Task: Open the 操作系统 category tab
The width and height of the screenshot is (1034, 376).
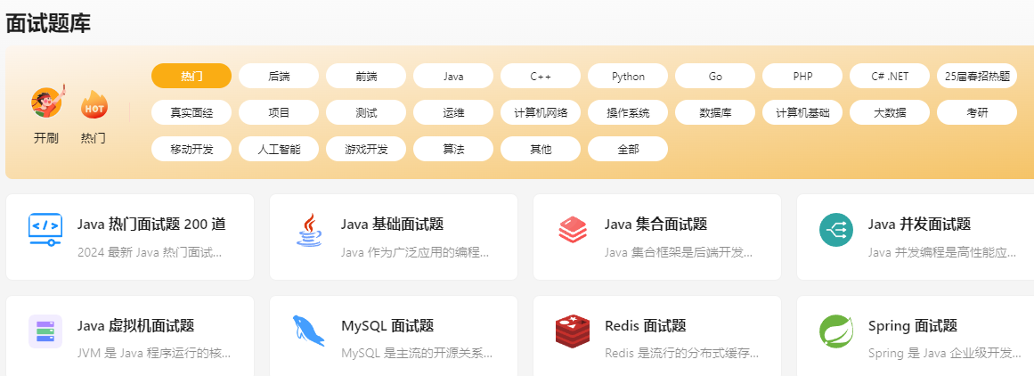Action: click(x=628, y=112)
